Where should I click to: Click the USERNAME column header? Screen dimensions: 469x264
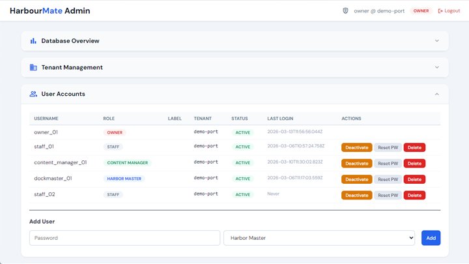46,119
